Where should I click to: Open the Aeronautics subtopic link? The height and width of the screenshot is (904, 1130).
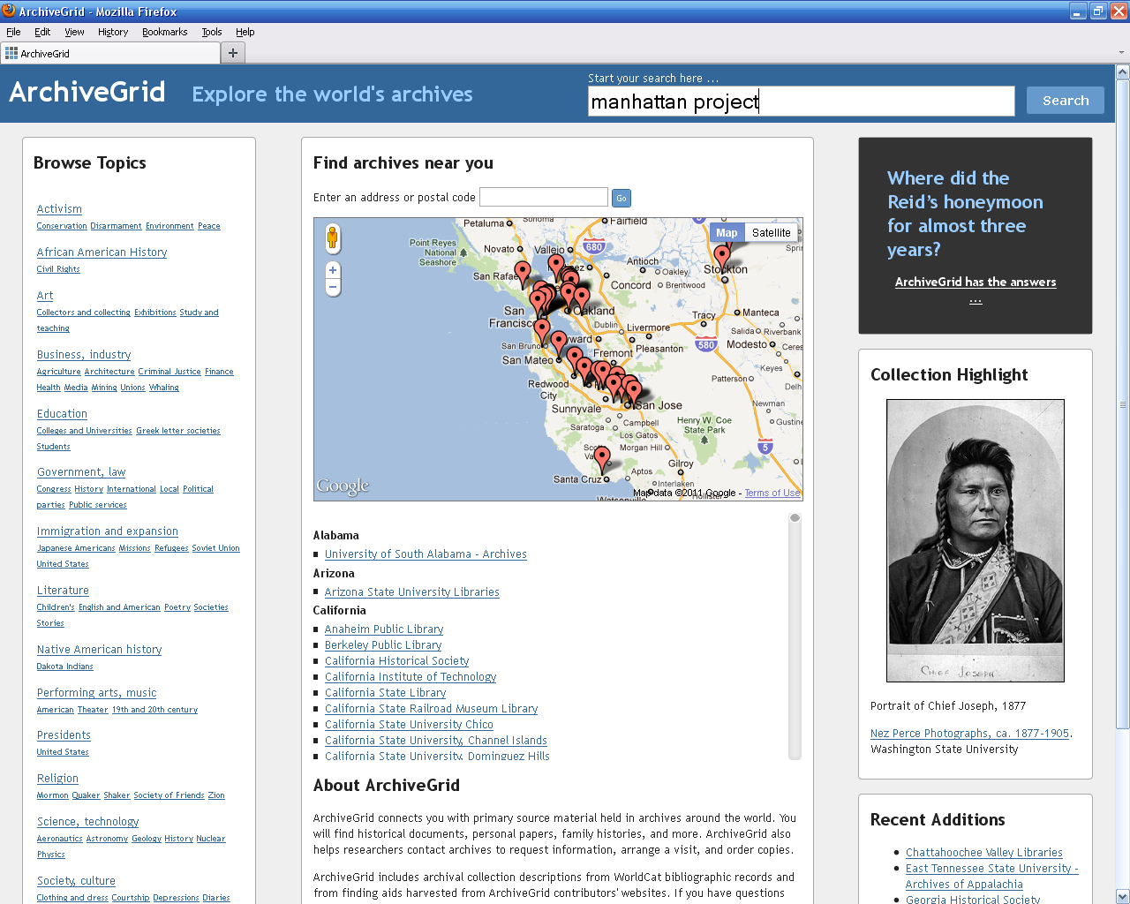point(59,839)
